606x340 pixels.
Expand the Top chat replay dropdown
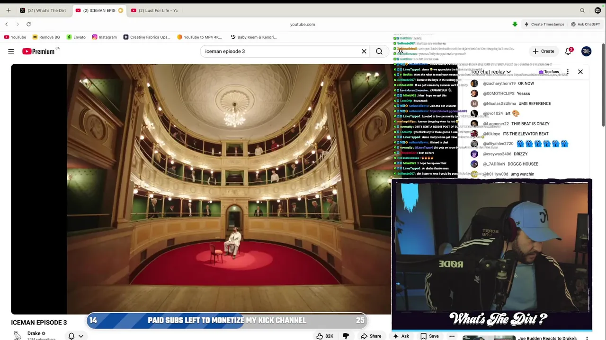(491, 72)
